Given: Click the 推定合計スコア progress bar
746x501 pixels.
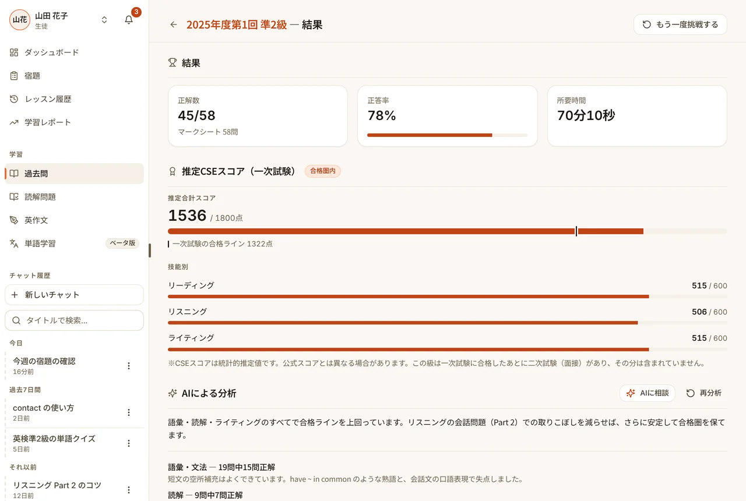Looking at the screenshot, I should pos(448,231).
